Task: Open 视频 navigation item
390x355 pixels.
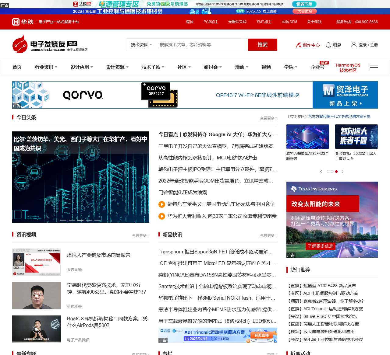Action: (x=266, y=67)
